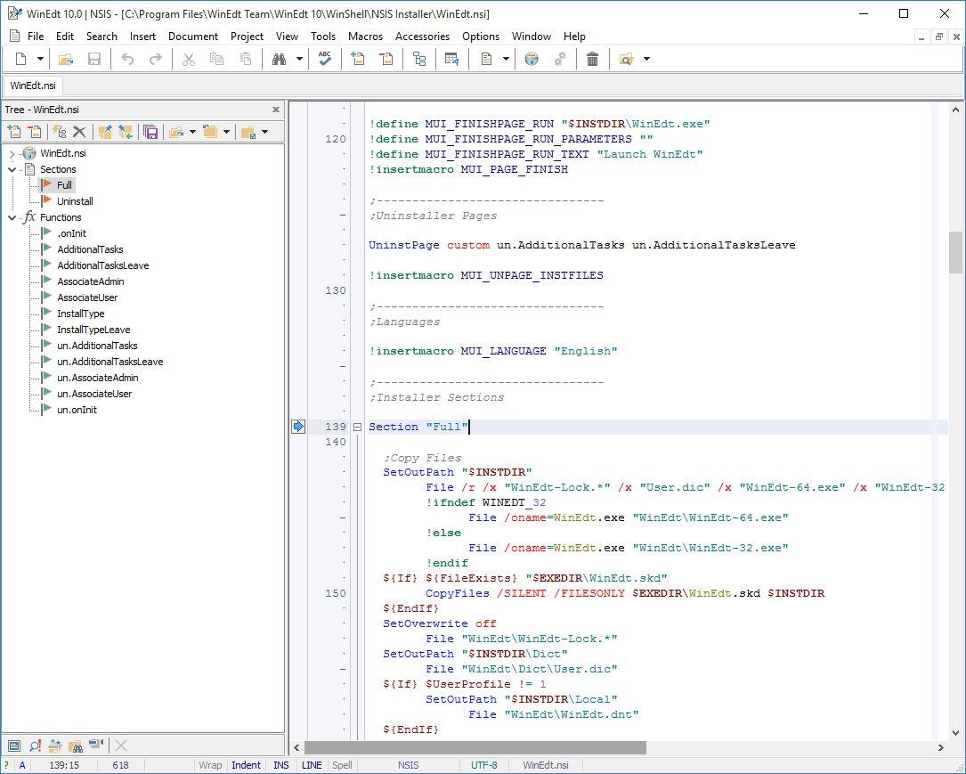Screen dimensions: 966x774
Task: Click the Add to project icon in main toolbar
Action: click(357, 59)
